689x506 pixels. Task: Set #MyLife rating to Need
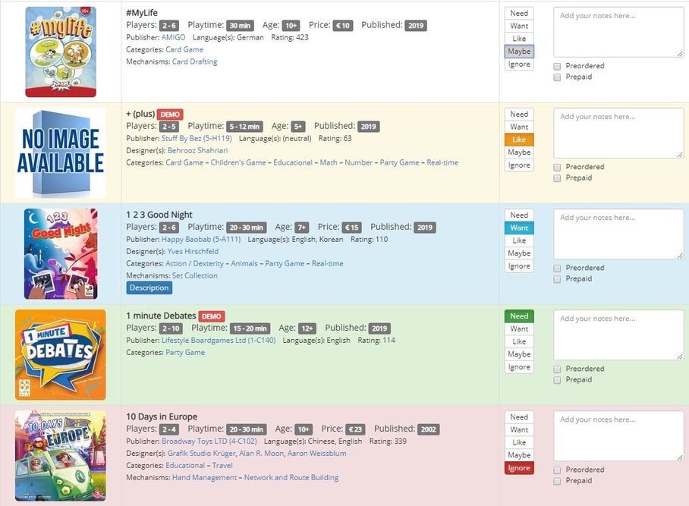click(x=519, y=13)
